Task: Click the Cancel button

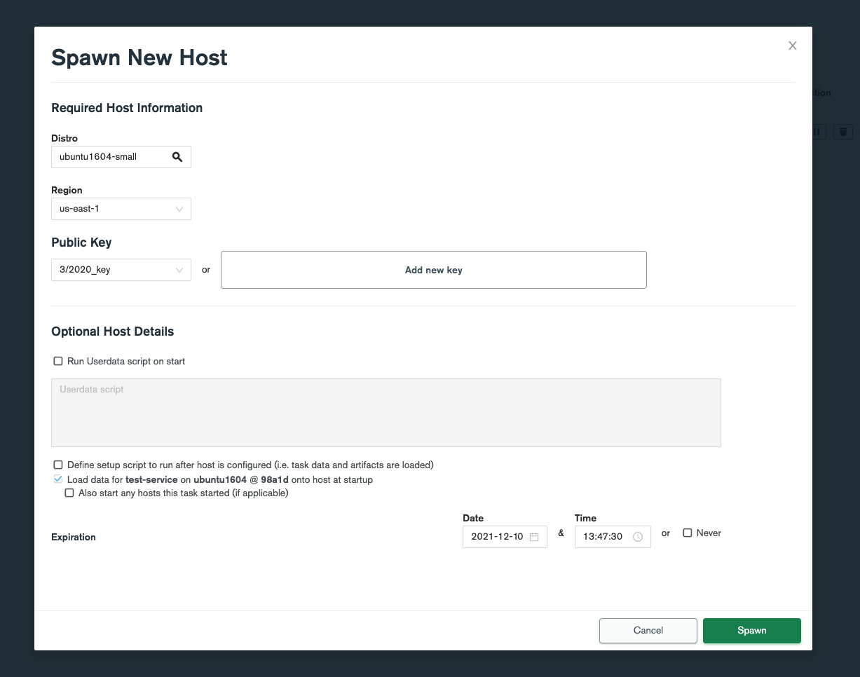Action: [x=648, y=630]
